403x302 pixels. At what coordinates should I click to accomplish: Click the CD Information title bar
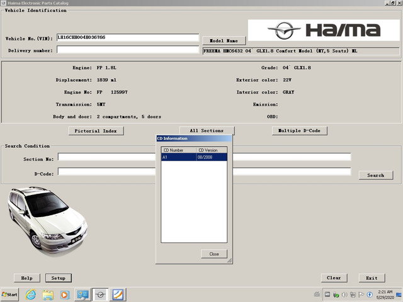(x=194, y=138)
